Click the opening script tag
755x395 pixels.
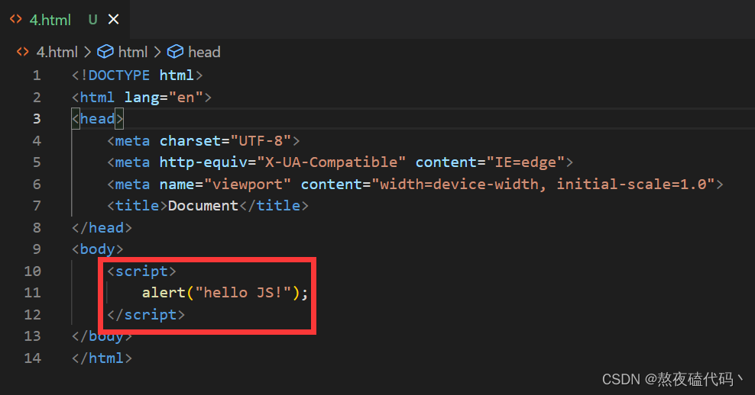coord(142,271)
